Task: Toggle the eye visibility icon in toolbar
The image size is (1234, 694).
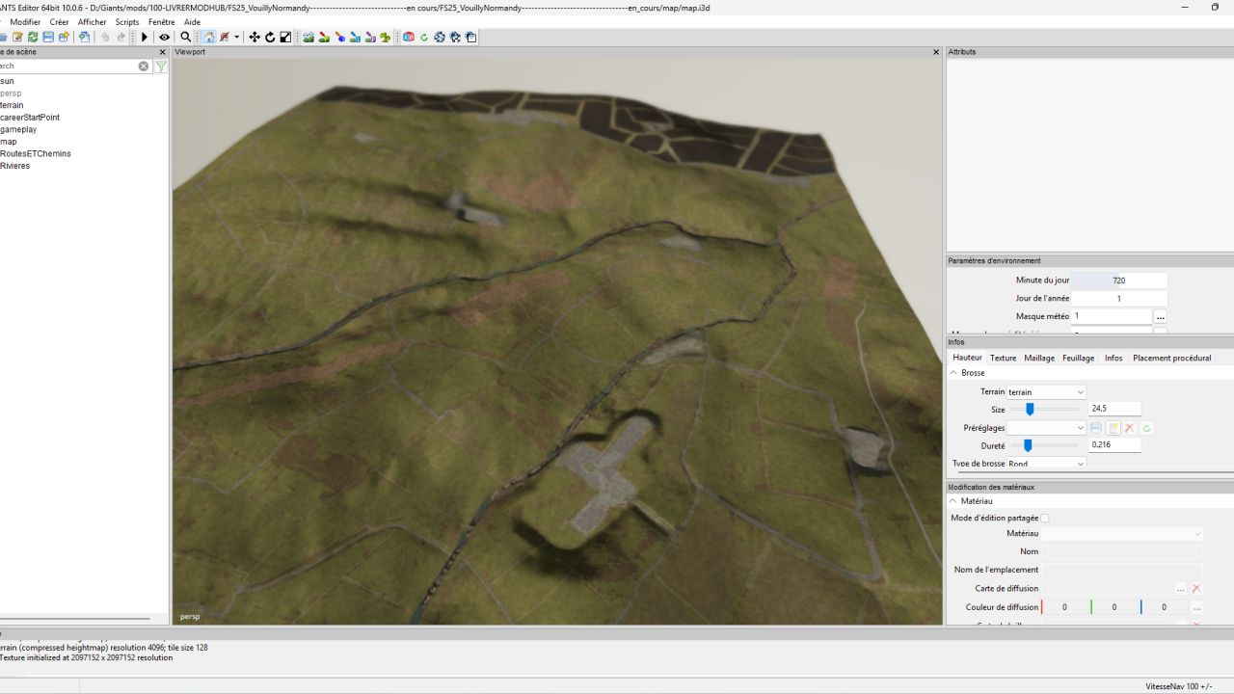Action: (165, 37)
